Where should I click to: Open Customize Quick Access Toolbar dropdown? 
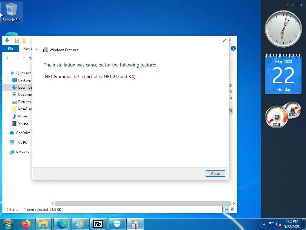coord(29,41)
